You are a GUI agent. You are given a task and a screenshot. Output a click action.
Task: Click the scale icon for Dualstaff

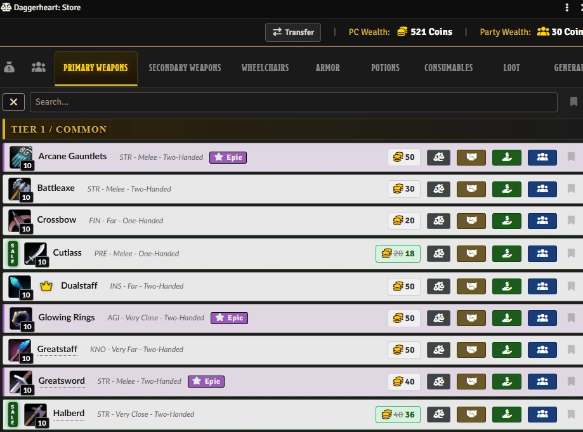(x=438, y=286)
